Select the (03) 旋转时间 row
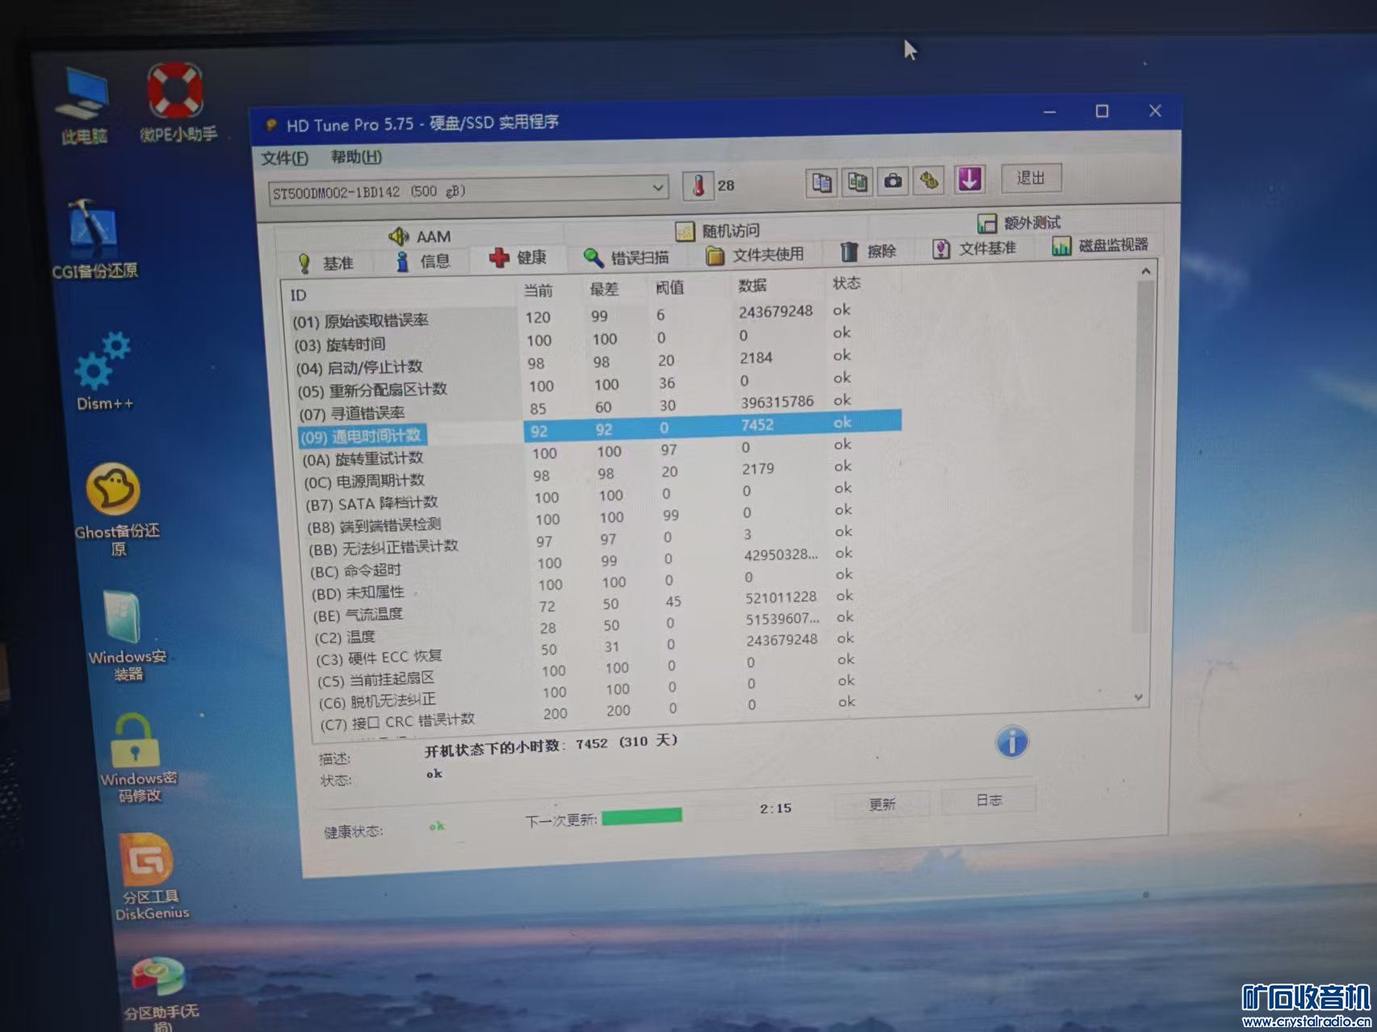The width and height of the screenshot is (1377, 1032). 573,339
